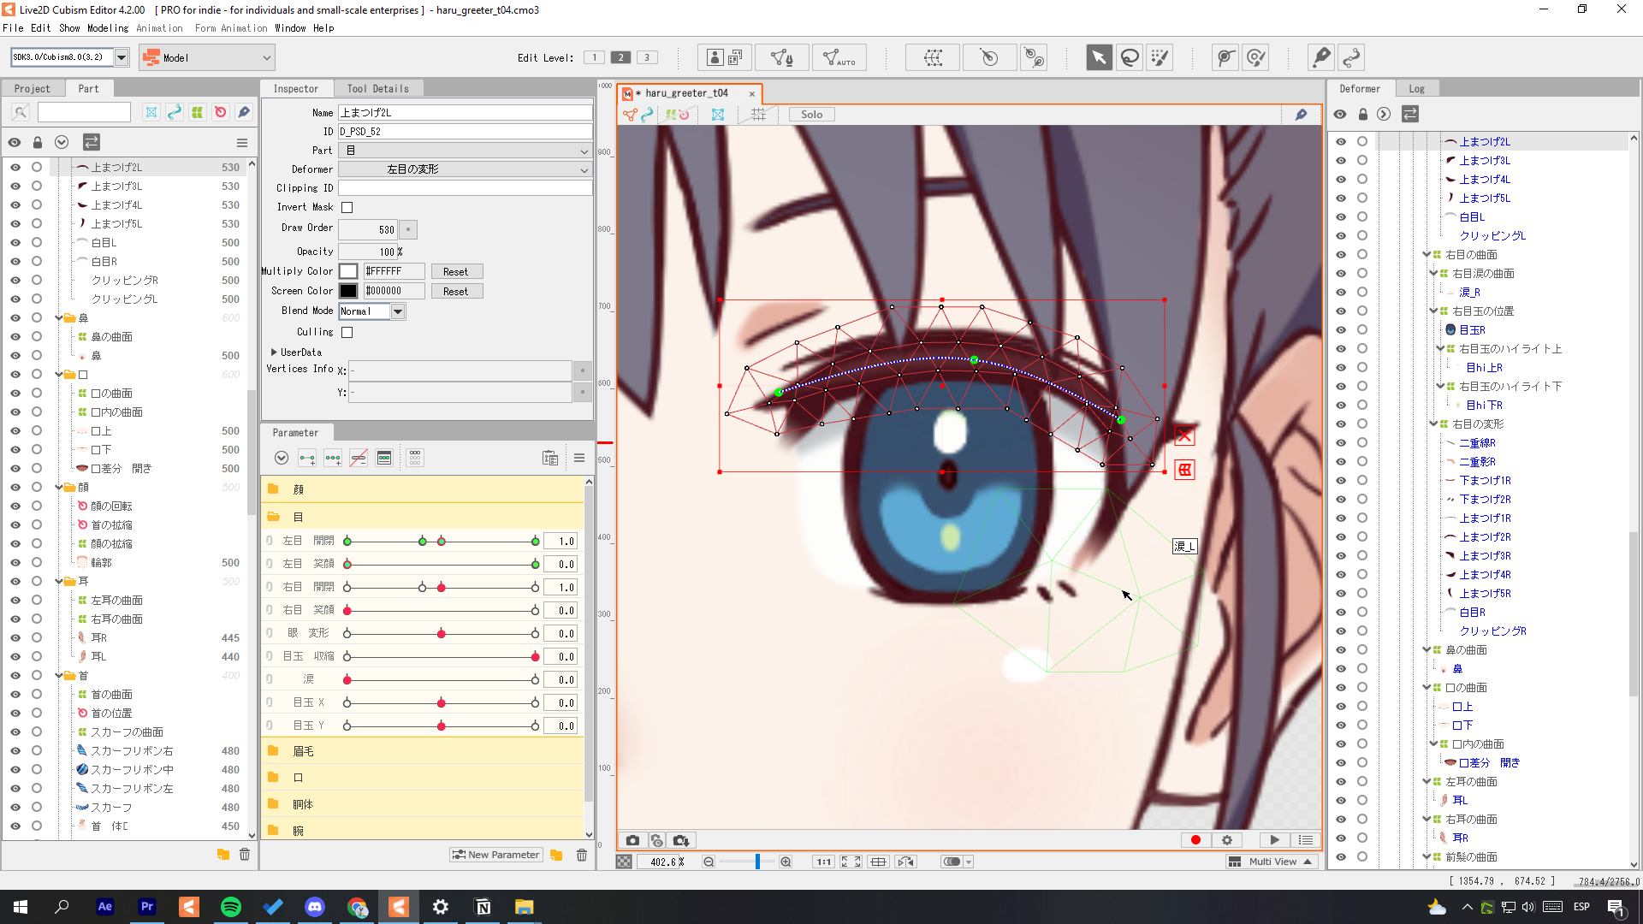
Task: Reset the Screen Color
Action: 456,292
